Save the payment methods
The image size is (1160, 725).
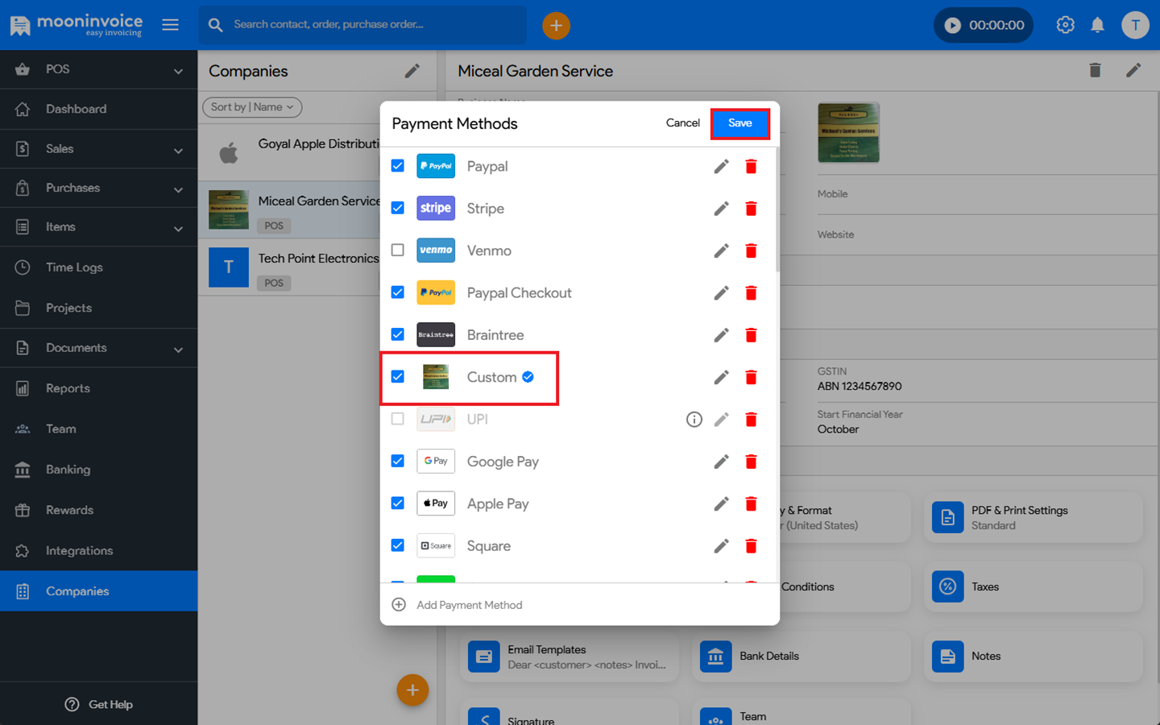click(739, 123)
